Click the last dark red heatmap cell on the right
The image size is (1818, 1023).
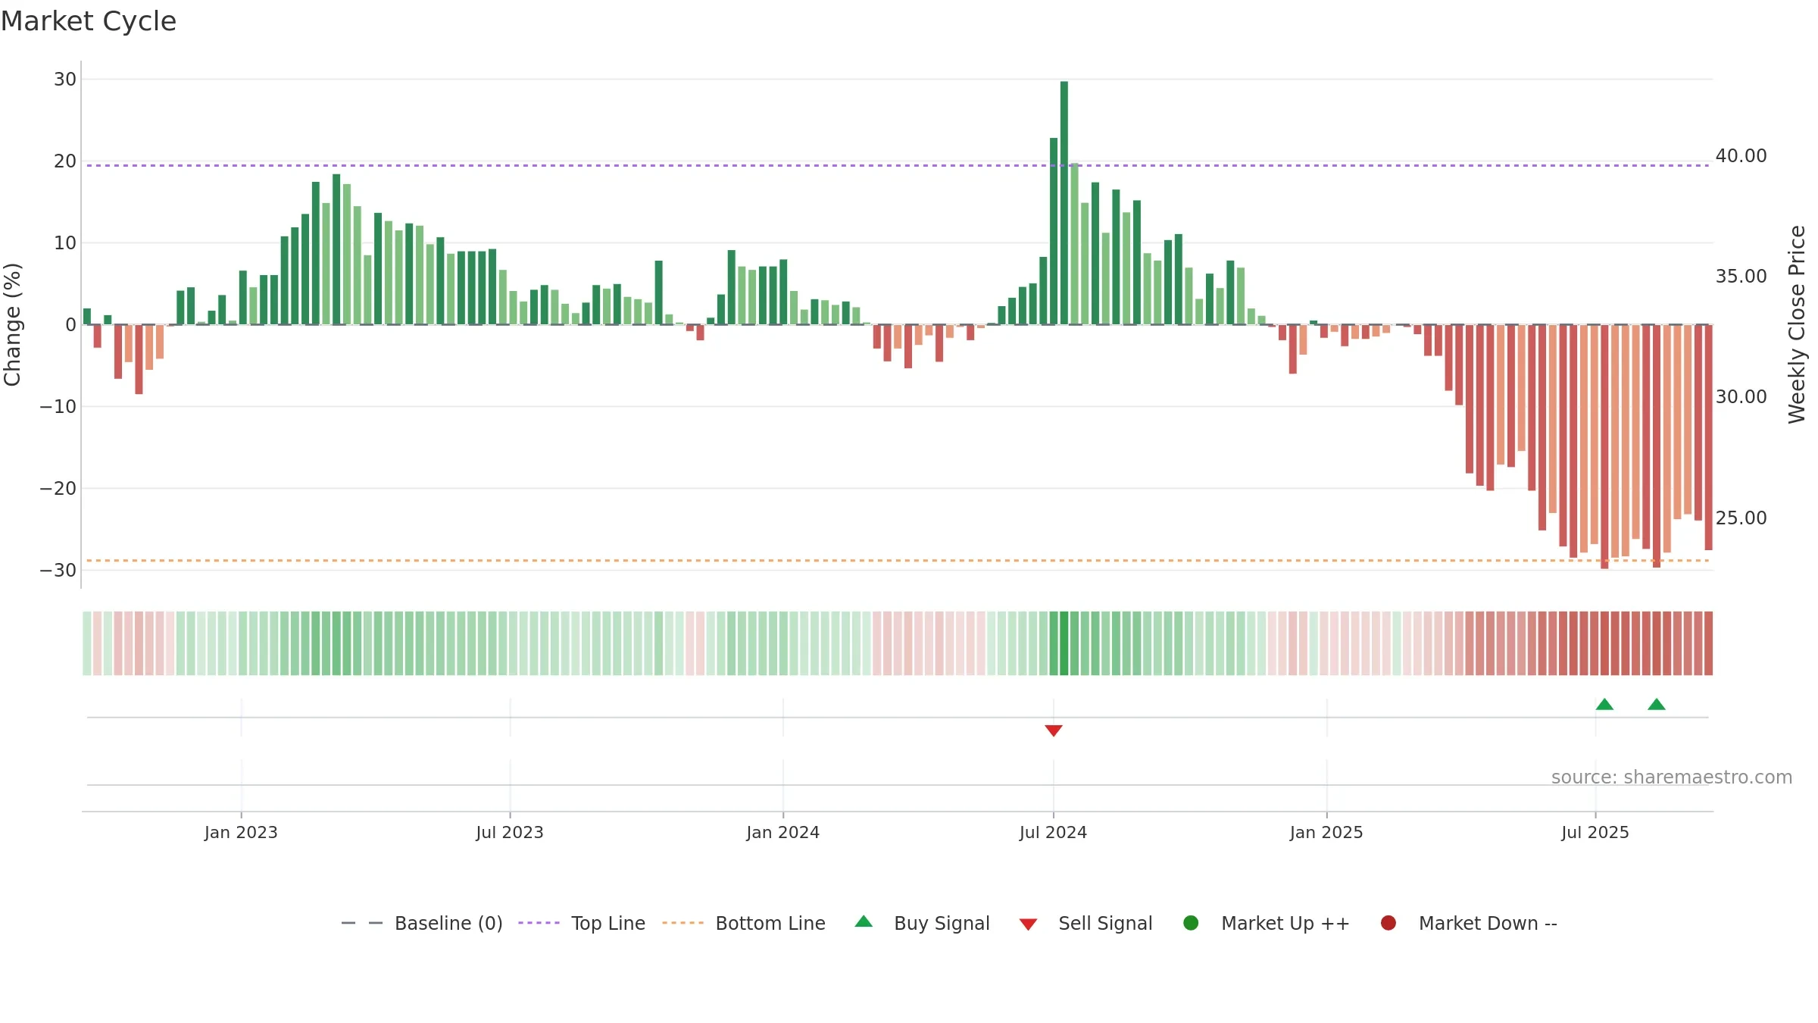[1709, 643]
